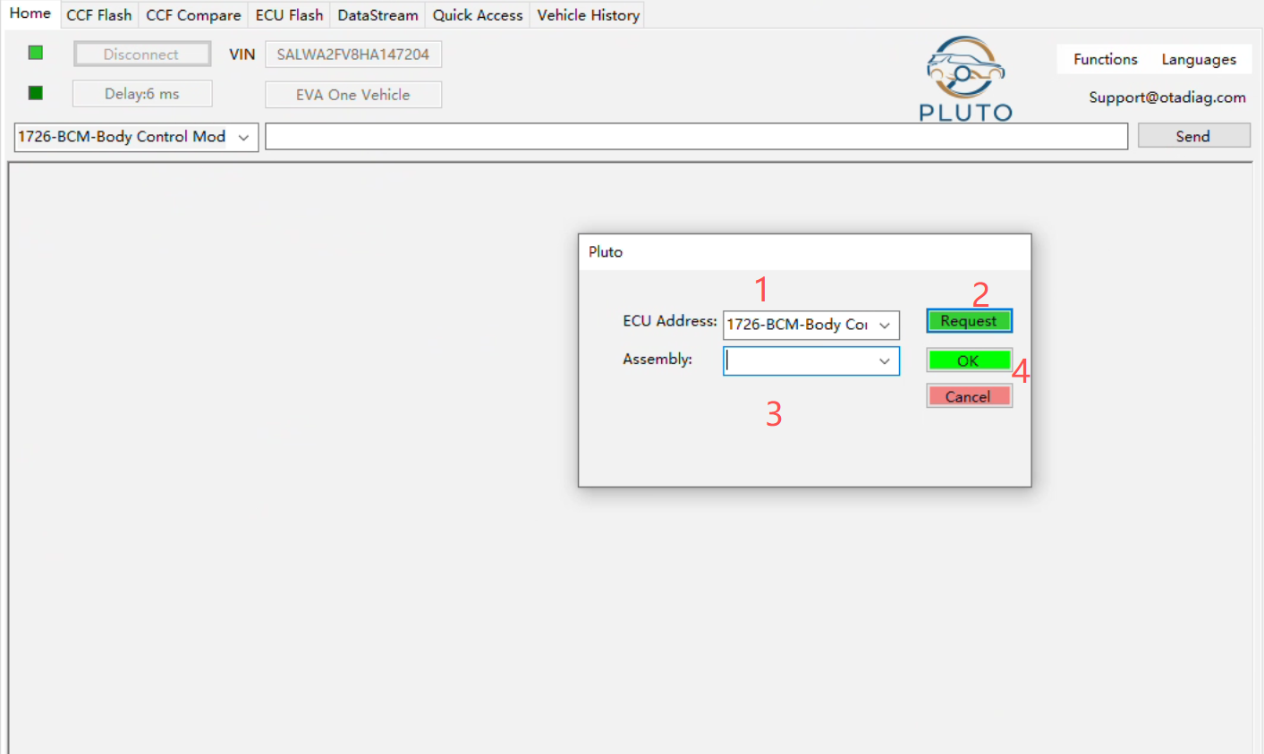The width and height of the screenshot is (1264, 754).
Task: Click the Pluto dialog title bar
Action: coord(805,252)
